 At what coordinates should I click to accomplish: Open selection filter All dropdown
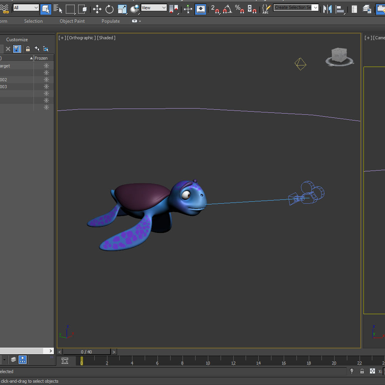pos(26,8)
